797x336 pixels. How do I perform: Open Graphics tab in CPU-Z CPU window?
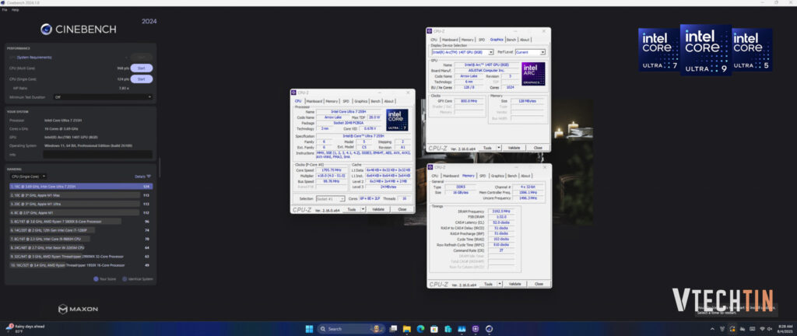tap(361, 101)
